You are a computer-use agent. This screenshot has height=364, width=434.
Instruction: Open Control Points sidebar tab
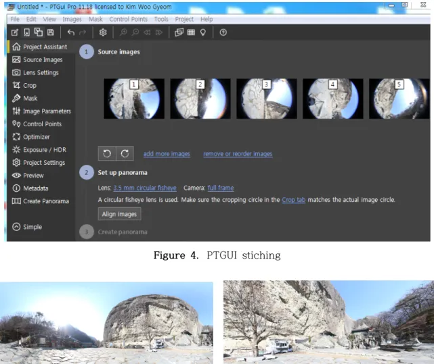tap(41, 124)
